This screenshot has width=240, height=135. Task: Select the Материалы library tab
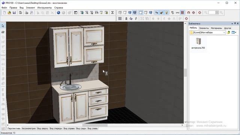[x=216, y=28]
